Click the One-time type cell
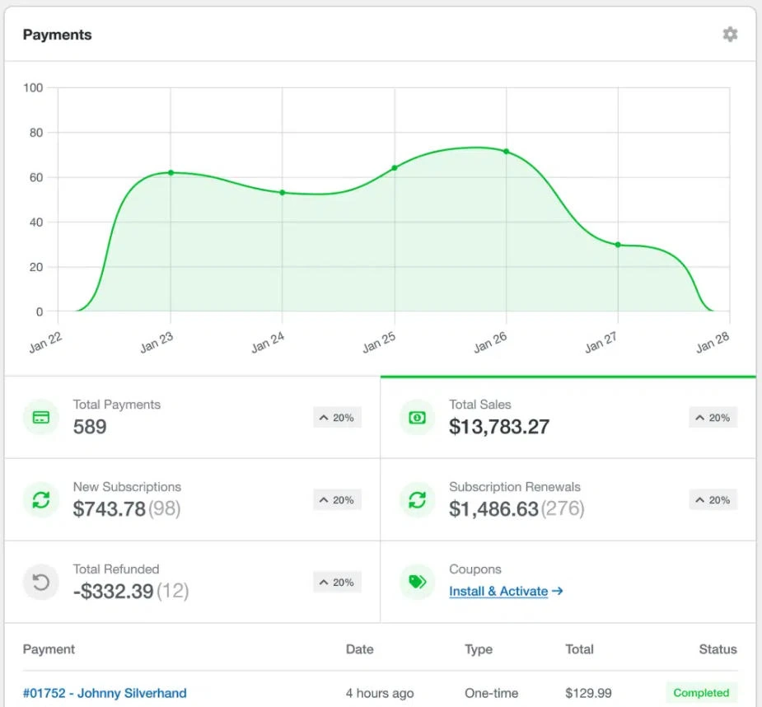 pyautogui.click(x=491, y=693)
